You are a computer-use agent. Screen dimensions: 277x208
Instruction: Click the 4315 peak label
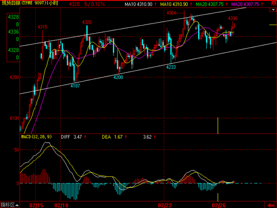pos(42,27)
